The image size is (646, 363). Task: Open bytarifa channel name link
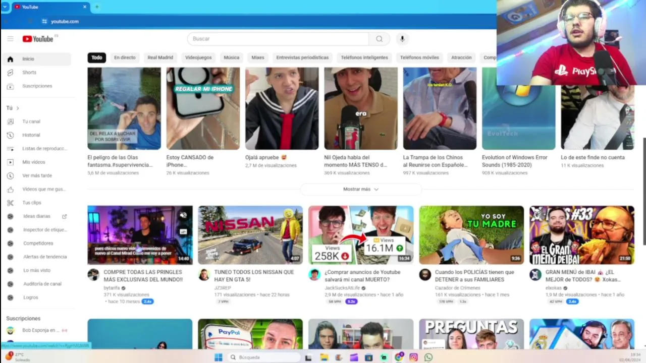(x=112, y=288)
